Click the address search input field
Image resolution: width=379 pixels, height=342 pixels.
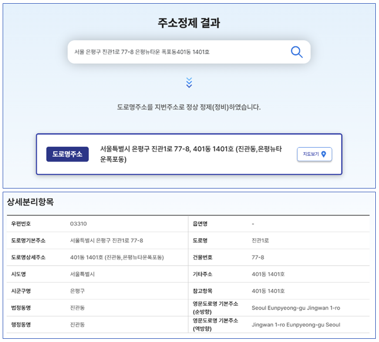coord(175,52)
